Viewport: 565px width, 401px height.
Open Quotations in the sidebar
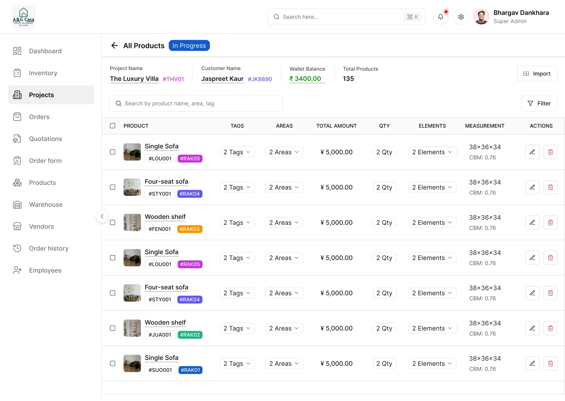[x=51, y=139]
